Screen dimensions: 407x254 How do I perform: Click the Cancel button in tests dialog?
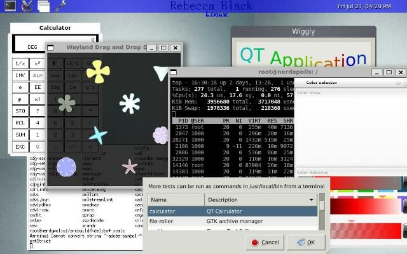pyautogui.click(x=265, y=242)
